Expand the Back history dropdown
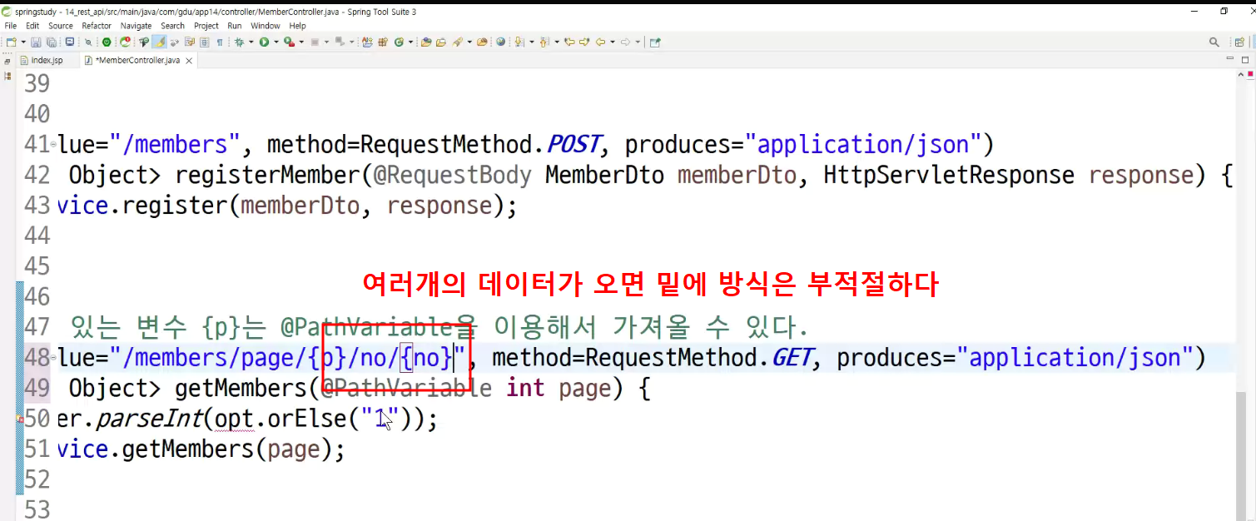 click(x=613, y=42)
